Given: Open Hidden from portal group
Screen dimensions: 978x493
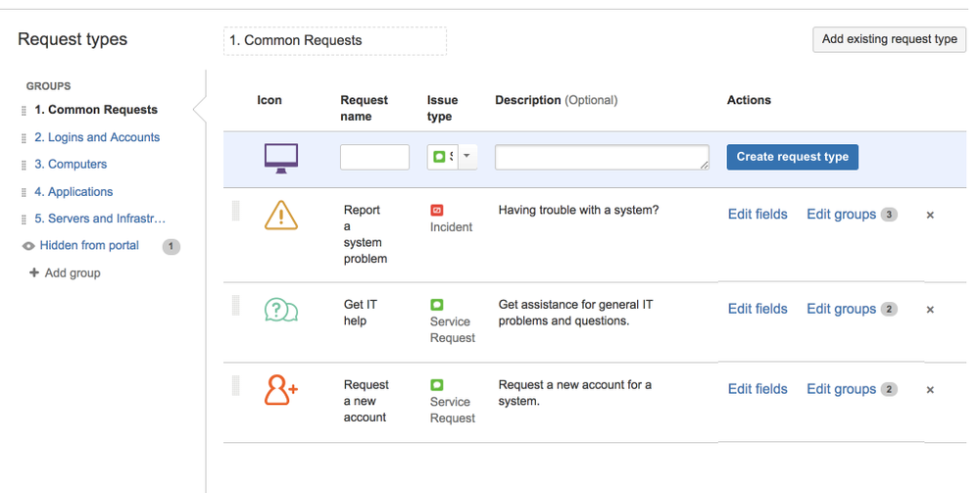Looking at the screenshot, I should point(89,246).
